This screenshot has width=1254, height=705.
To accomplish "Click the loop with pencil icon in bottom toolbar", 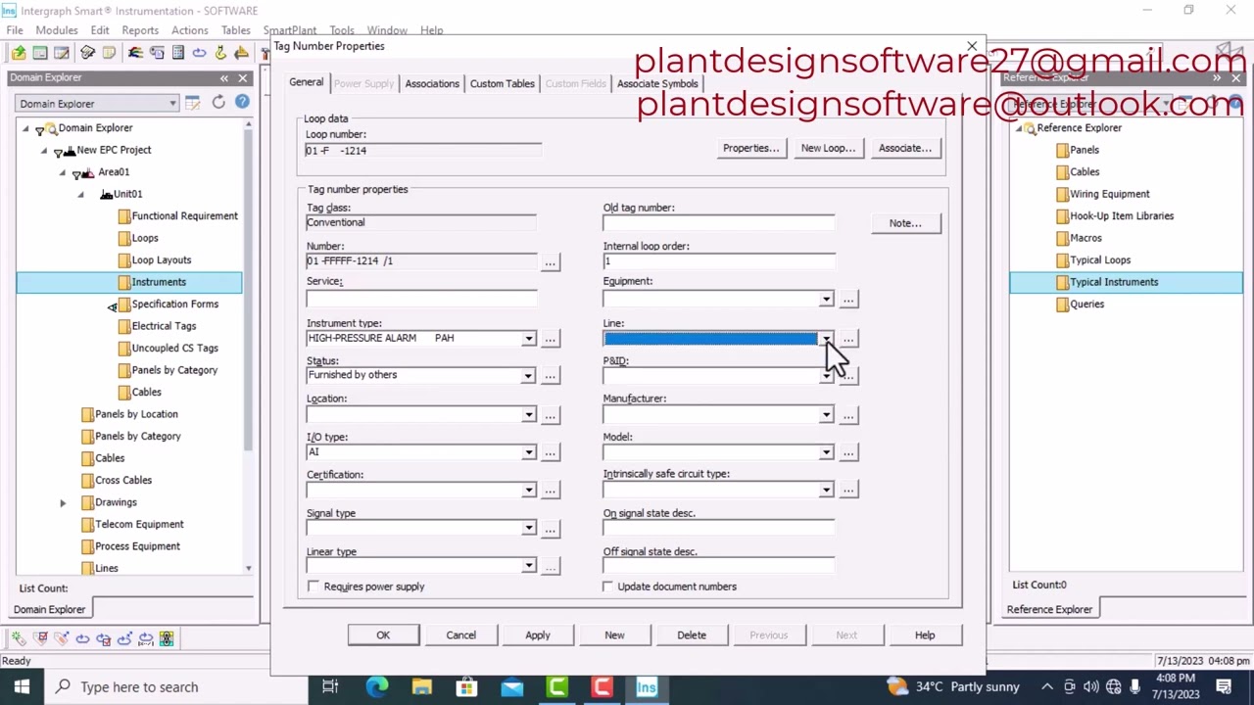I will [x=124, y=639].
